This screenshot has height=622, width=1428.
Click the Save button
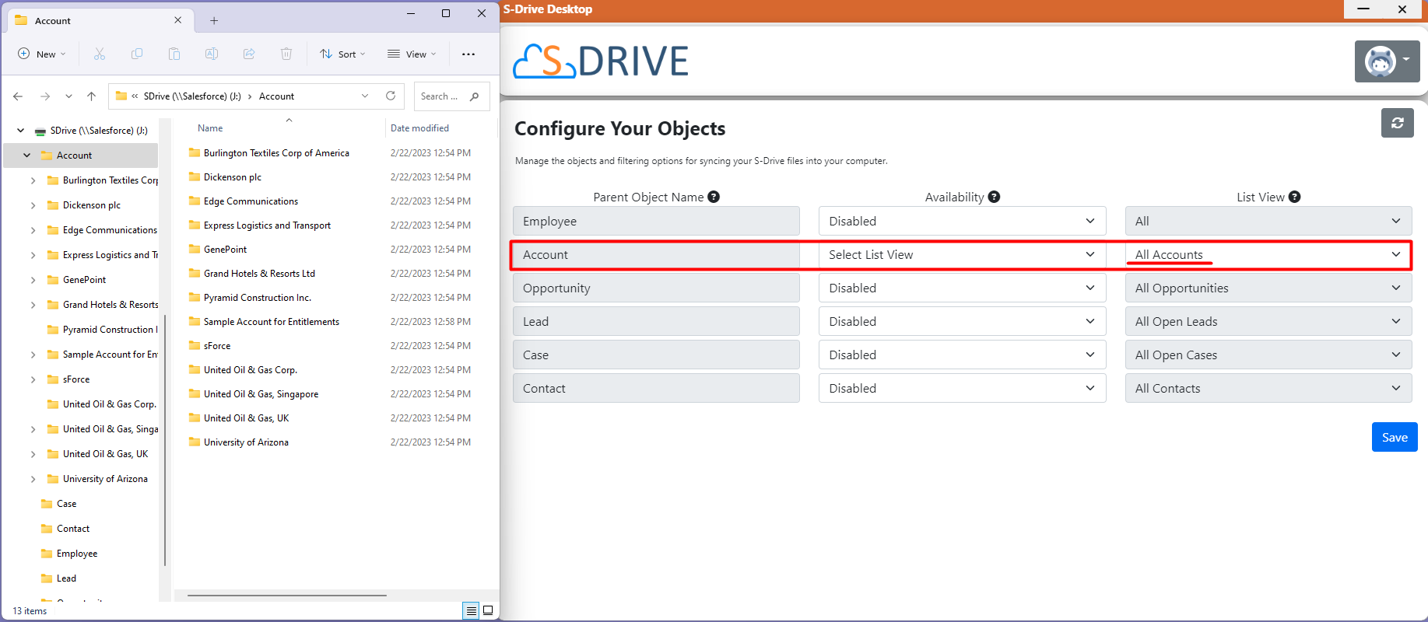[1394, 437]
